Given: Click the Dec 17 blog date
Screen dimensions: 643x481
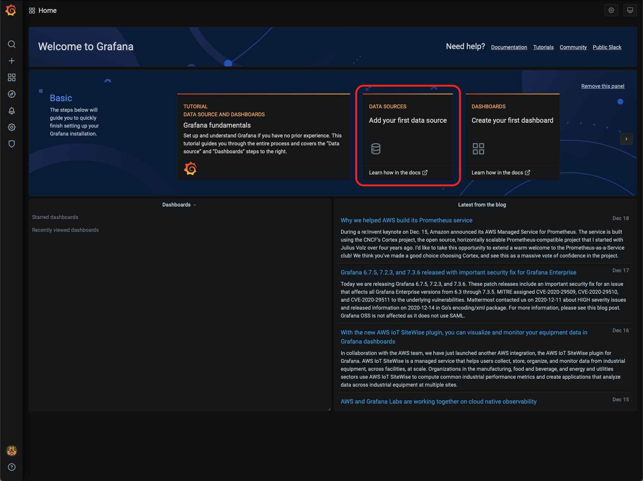Looking at the screenshot, I should click(620, 270).
